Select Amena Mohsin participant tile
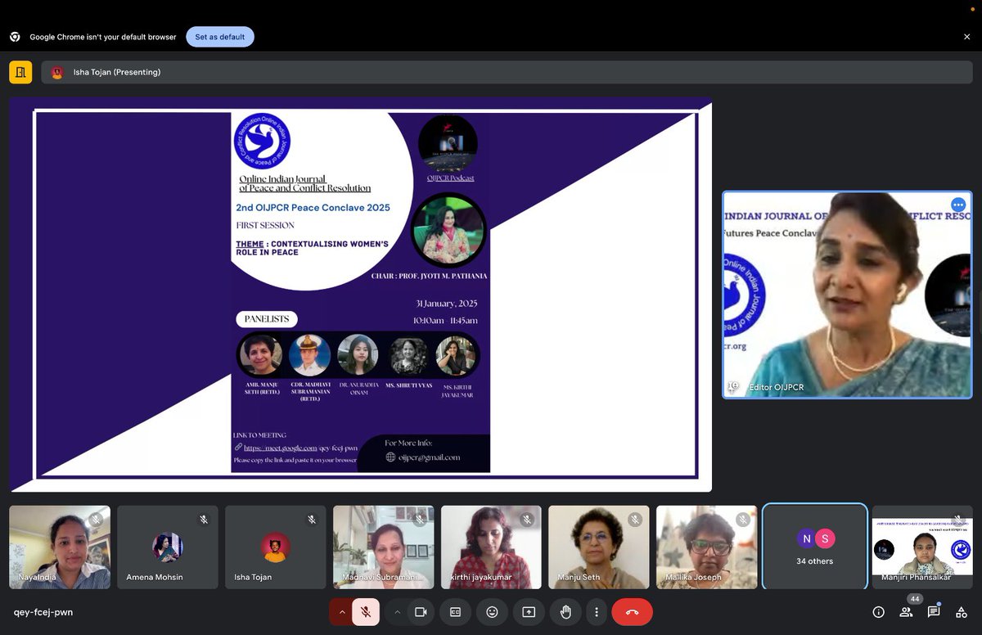982x635 pixels. [168, 547]
